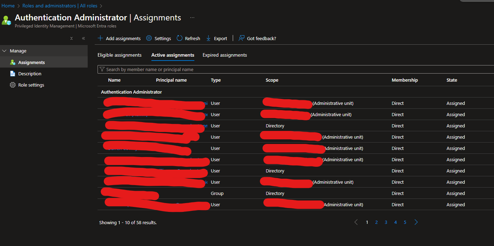The image size is (494, 246).
Task: Click Showing 1 - 10 of 58 results text
Action: pos(128,222)
